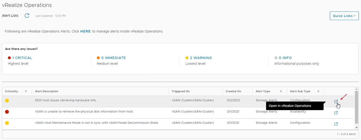This screenshot has height=140, width=361.
Task: Filter the Alert Type column
Action: coord(281,92)
